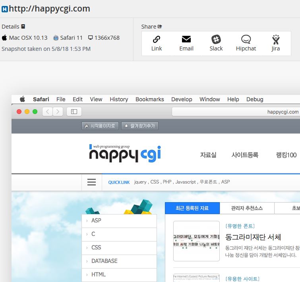Open the 사이트등록 navigation link
300x282 pixels.
245,155
